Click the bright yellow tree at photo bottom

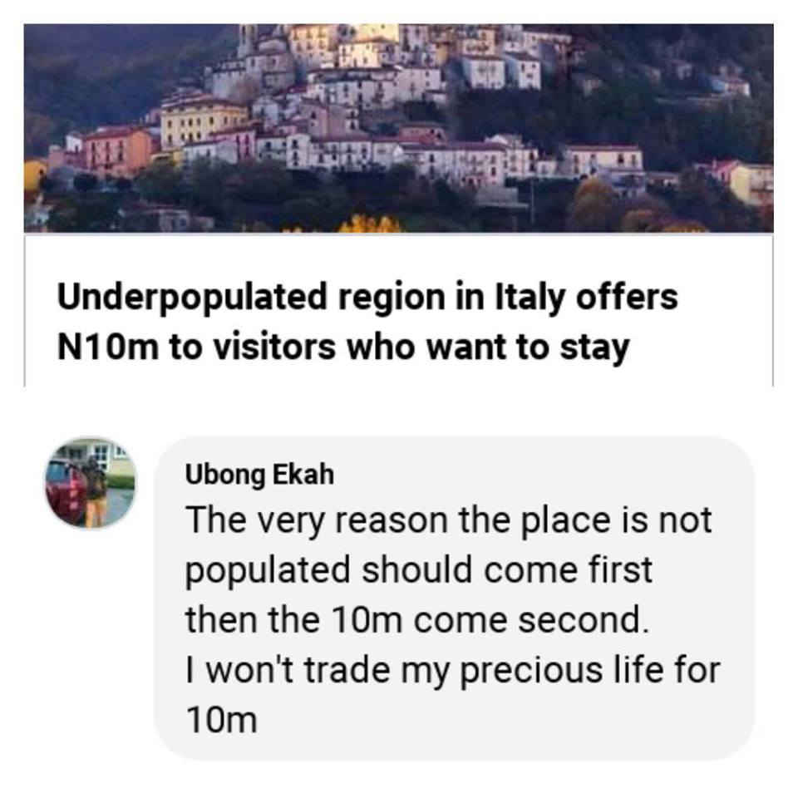coord(370,224)
